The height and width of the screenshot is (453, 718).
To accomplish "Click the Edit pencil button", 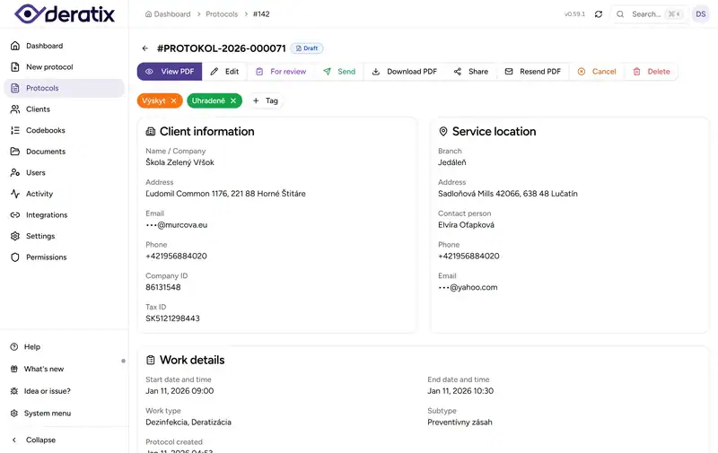I will pos(224,72).
